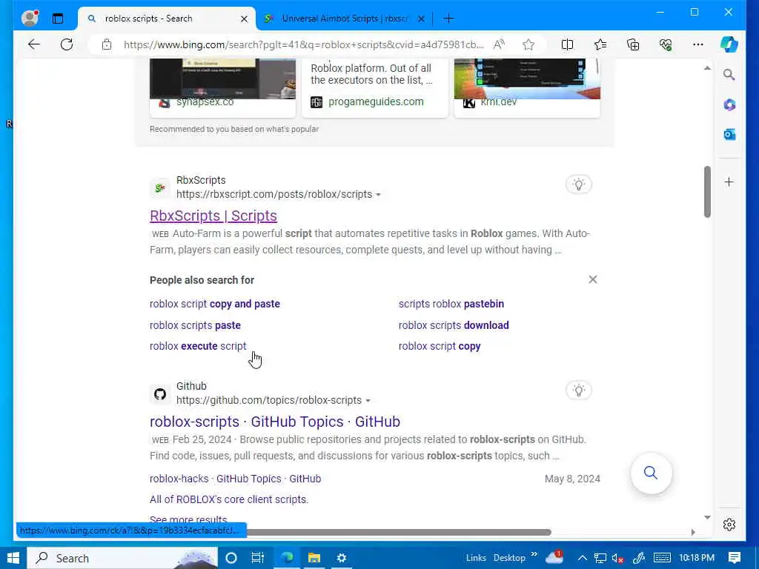Click the floating blue search button
This screenshot has width=759, height=569.
pos(651,473)
